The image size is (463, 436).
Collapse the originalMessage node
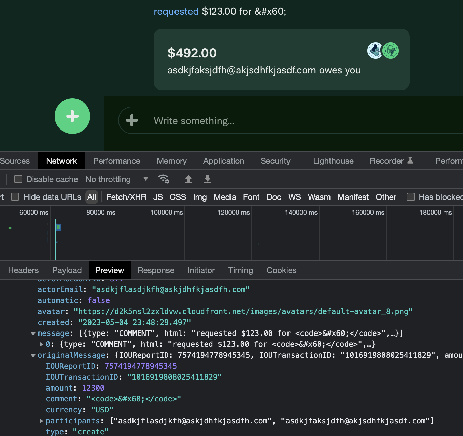(33, 355)
